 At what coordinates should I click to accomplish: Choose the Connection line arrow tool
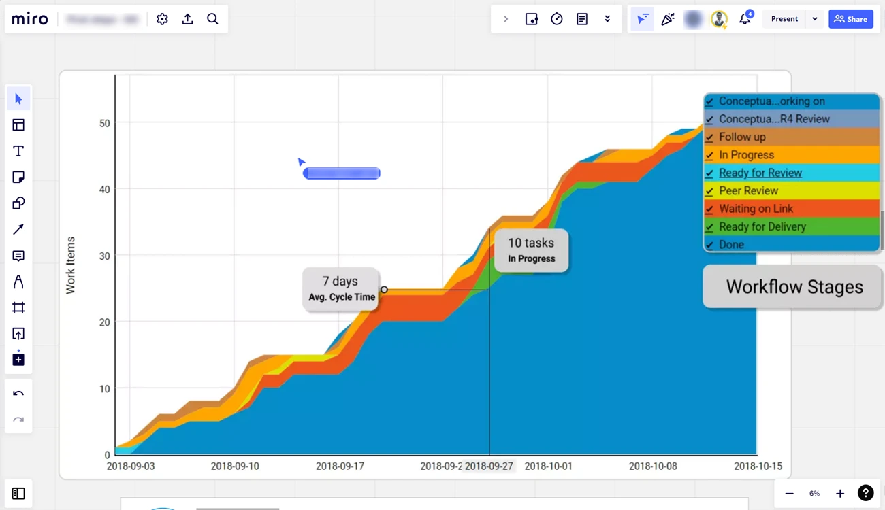[x=18, y=230]
